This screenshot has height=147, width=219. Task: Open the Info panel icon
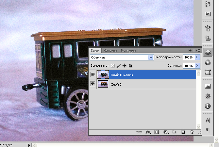[x=208, y=106]
